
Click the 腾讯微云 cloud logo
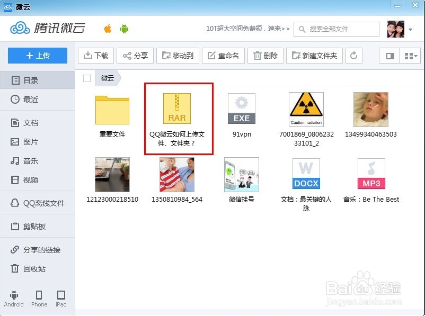48,28
